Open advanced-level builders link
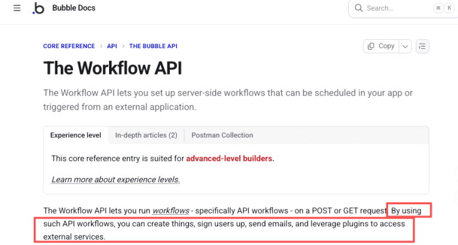The height and width of the screenshot is (245, 458). coord(229,158)
